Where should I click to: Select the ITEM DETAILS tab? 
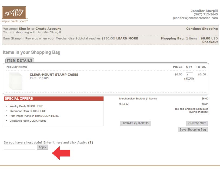[20, 60]
